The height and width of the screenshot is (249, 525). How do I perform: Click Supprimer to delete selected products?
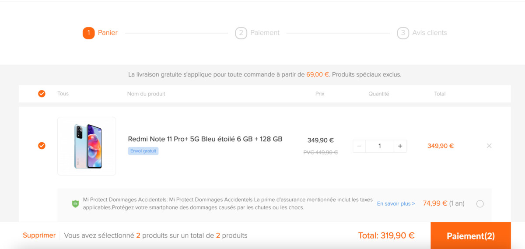(39, 235)
